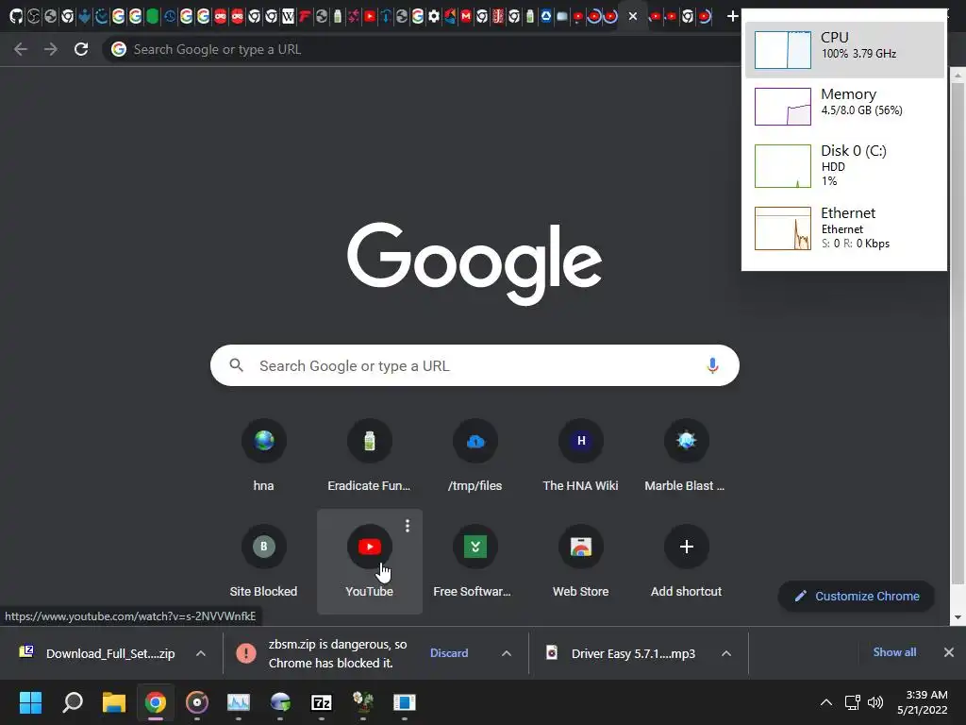Click the scrollbar down arrow
Viewport: 966px width, 725px height.
[958, 617]
